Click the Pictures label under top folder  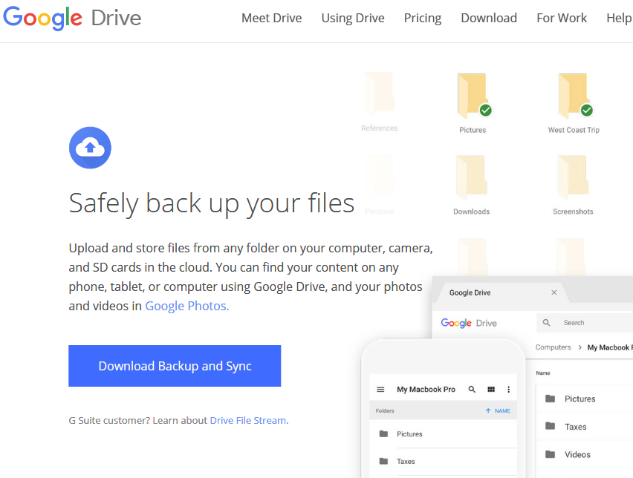(473, 130)
